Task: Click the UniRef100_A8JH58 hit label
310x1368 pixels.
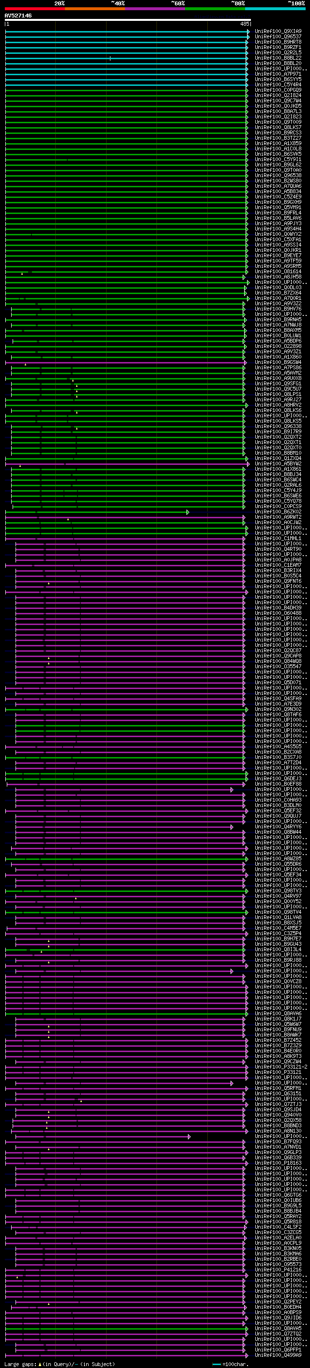Action: coord(278,277)
